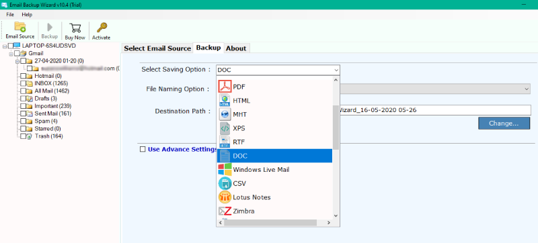Image resolution: width=538 pixels, height=243 pixels.
Task: Click the Email Backup Wizard title icon
Action: 4,5
